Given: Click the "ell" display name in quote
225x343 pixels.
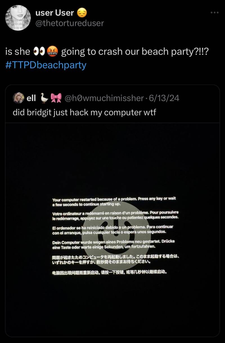Looking at the screenshot, I should click(31, 98).
